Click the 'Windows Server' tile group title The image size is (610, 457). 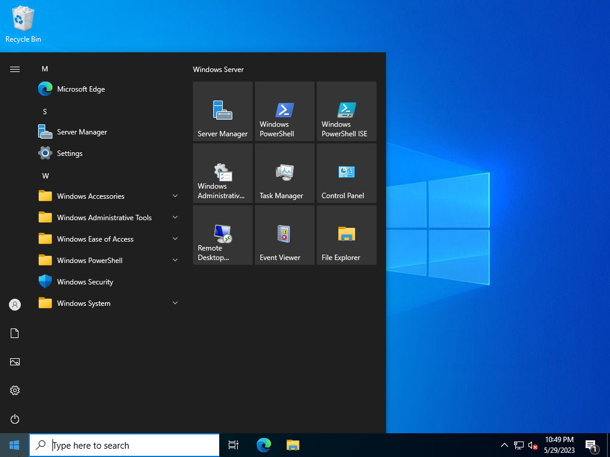[x=218, y=70]
